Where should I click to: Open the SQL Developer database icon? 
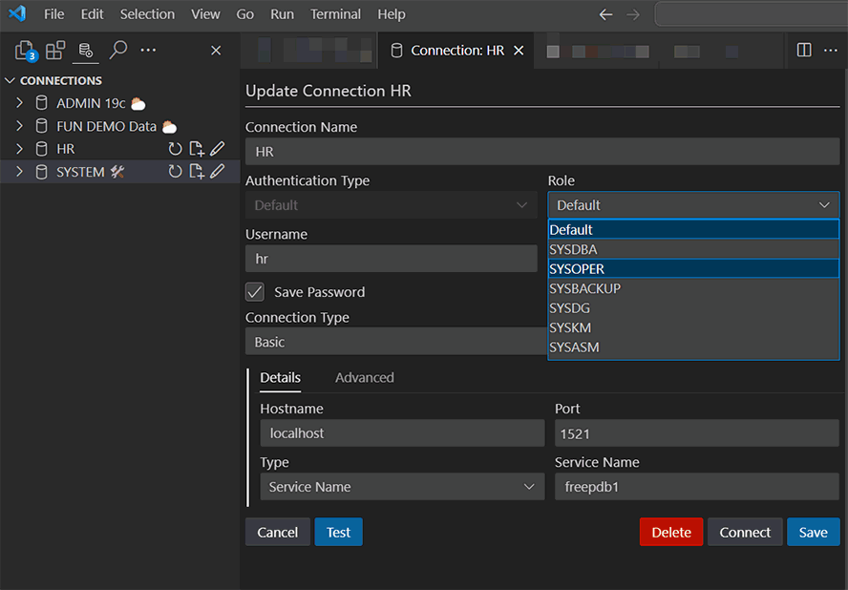pyautogui.click(x=86, y=51)
